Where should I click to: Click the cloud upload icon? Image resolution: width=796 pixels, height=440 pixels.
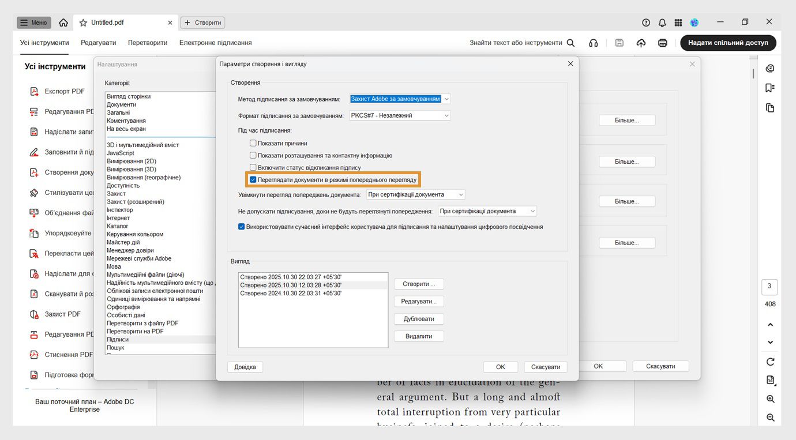coord(641,43)
